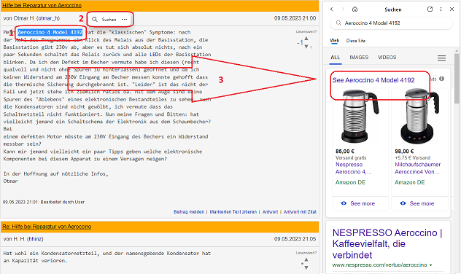Click the search field with Aeroccino 4 Model 4192
Viewport: 461px width, 274px height.
(x=391, y=23)
